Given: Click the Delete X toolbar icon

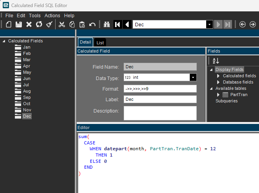Looking at the screenshot, I should click(29, 24).
